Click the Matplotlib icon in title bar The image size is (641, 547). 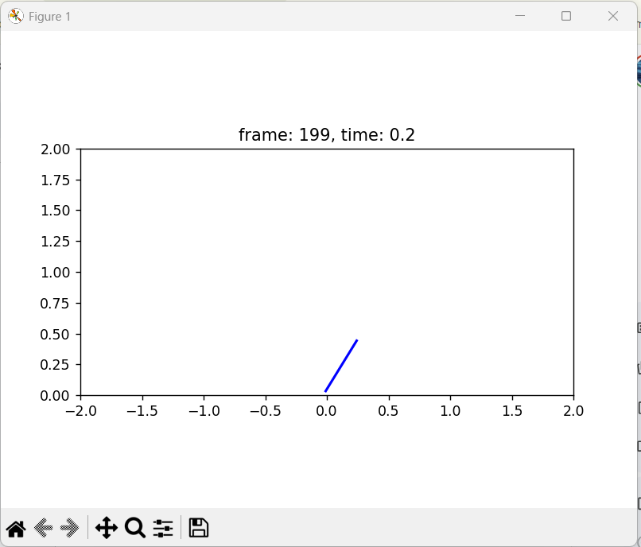pos(15,16)
